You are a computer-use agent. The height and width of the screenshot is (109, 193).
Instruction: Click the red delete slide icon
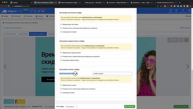[186, 40]
